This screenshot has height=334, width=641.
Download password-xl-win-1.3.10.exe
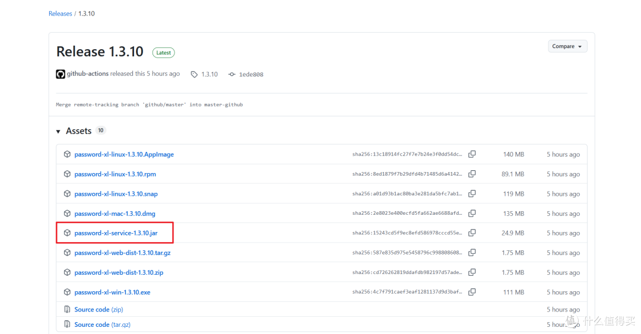(112, 292)
